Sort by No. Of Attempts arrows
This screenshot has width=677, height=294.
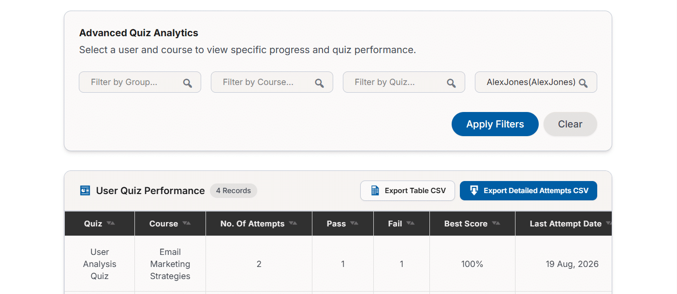click(x=293, y=223)
